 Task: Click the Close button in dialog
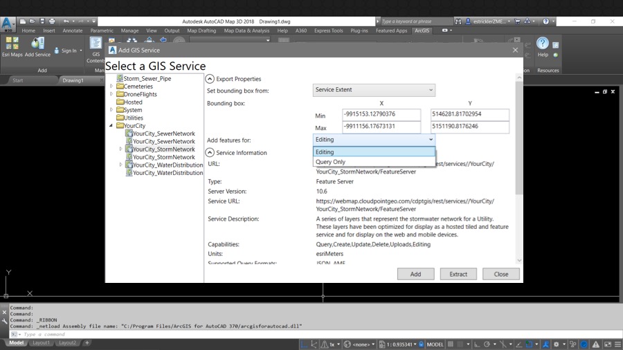click(x=501, y=274)
